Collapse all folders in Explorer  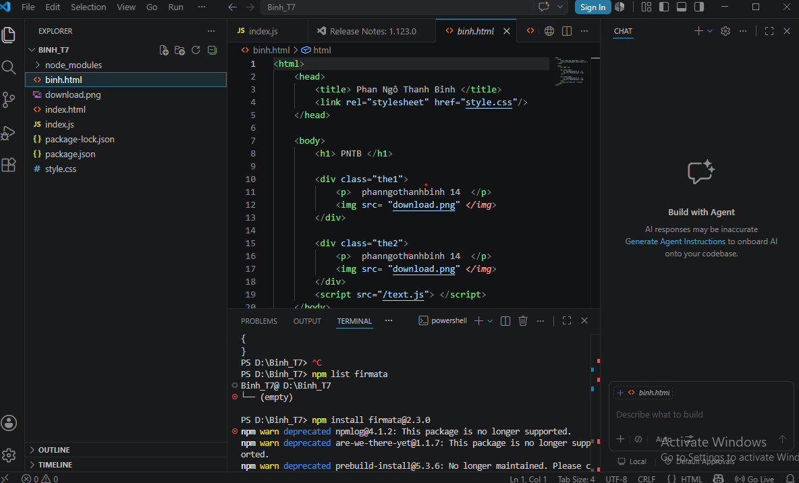point(212,50)
